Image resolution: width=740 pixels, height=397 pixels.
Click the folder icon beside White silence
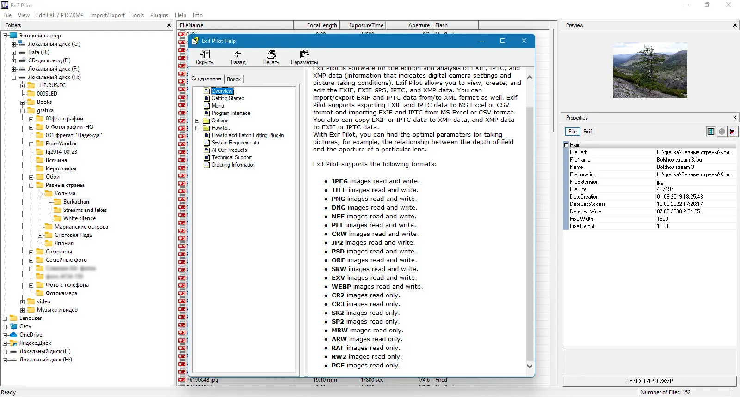[57, 218]
